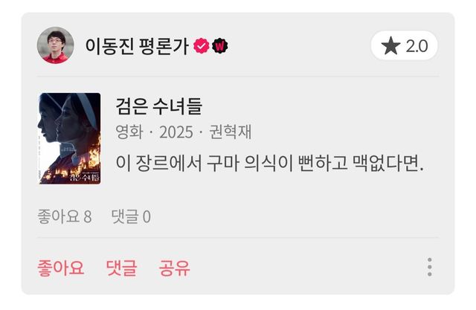
Task: Click the 2025 release year text
Action: click(x=176, y=132)
